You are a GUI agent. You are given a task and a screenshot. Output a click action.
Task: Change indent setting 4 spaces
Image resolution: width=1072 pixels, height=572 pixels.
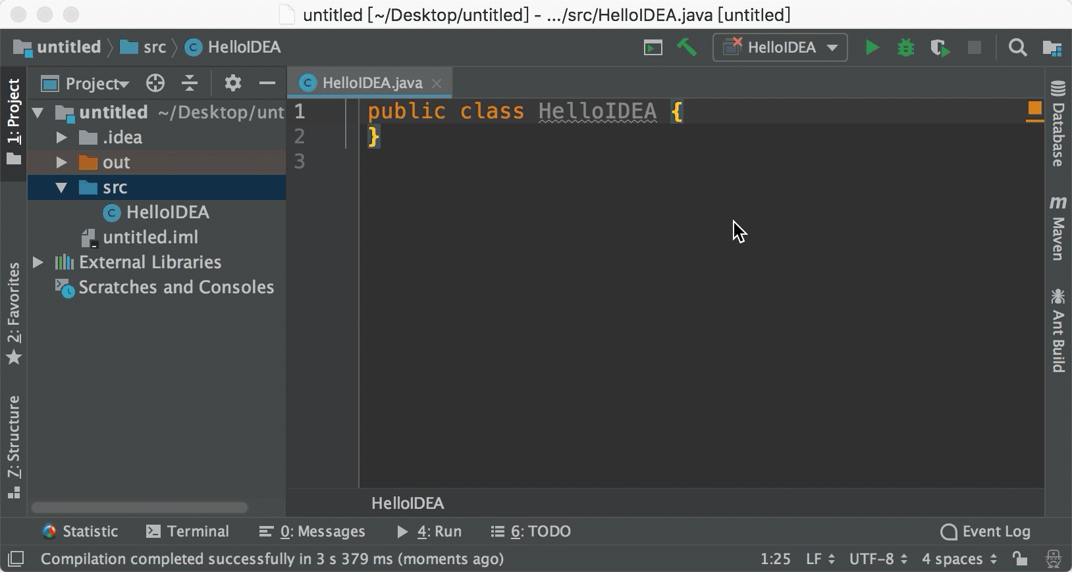959,559
